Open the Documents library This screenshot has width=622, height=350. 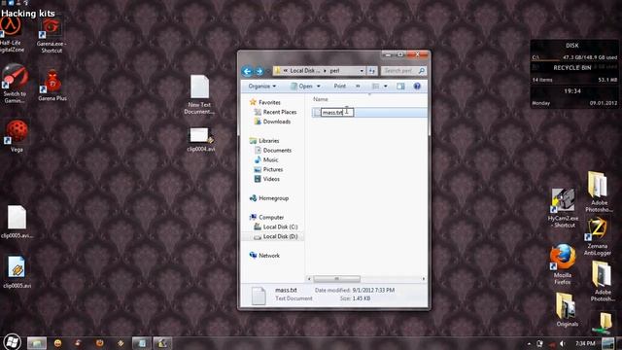(277, 150)
